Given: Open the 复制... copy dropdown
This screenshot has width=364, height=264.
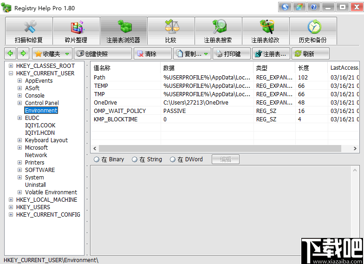Looking at the screenshot, I should pyautogui.click(x=192, y=54).
